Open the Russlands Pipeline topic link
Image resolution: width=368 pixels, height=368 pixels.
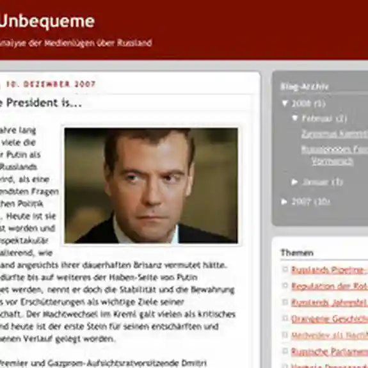[330, 270]
